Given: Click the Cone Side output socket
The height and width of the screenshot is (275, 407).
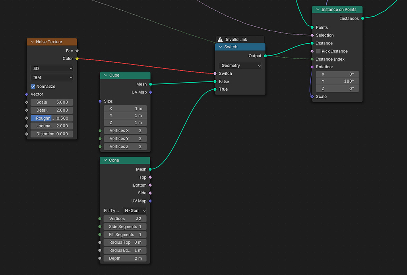Looking at the screenshot, I should click(150, 193).
